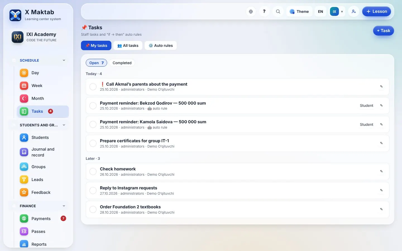This screenshot has width=402, height=251.
Task: Mark Bekzod Qodirov payment reminder complete
Action: [x=93, y=106]
